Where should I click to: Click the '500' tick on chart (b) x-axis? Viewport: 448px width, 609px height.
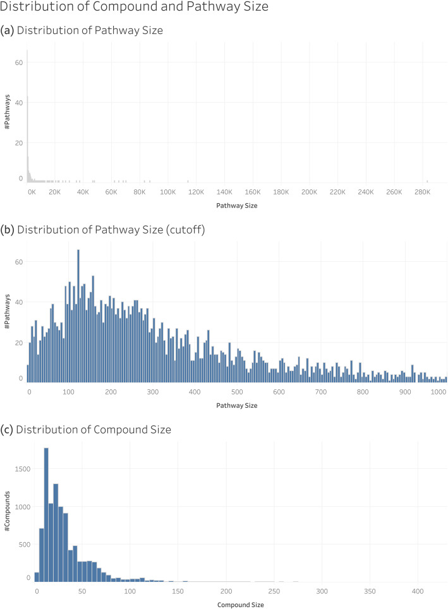click(237, 392)
